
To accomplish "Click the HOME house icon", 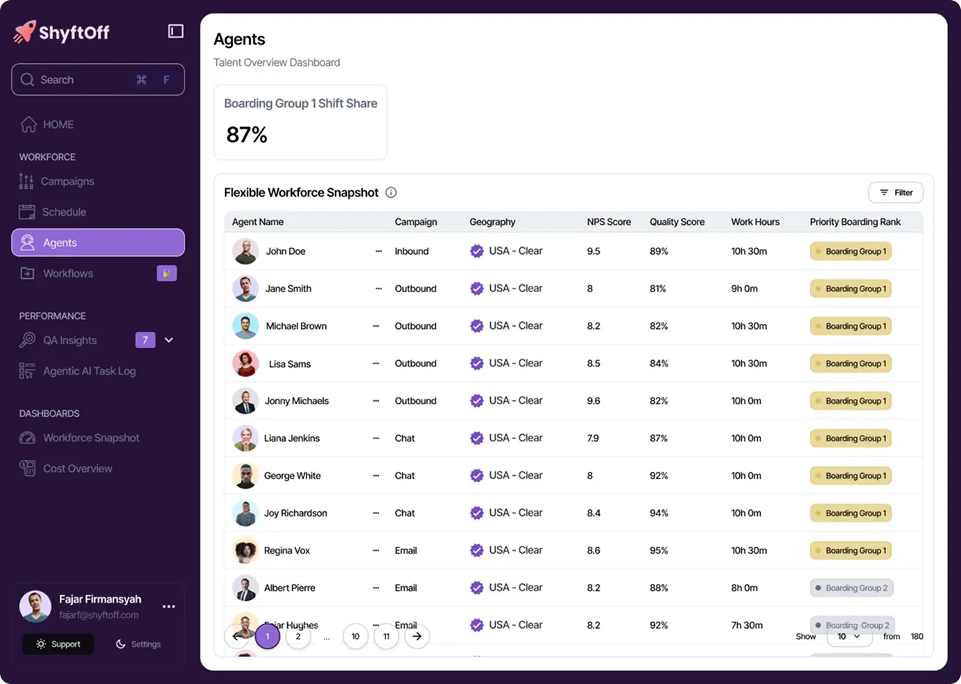I will 28,124.
